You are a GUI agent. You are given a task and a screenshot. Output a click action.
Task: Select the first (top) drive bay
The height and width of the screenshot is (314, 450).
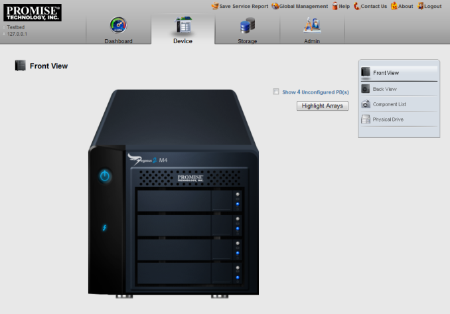189,201
